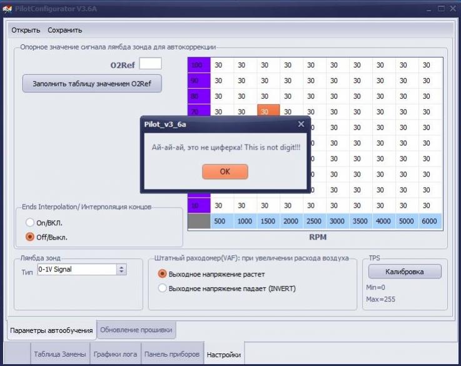Screen dimensions: 461x366
Task: Click the O2Ref input field
Action: pyautogui.click(x=150, y=64)
